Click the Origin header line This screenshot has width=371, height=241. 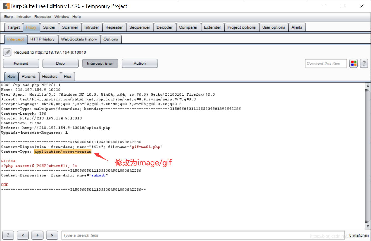click(41, 118)
